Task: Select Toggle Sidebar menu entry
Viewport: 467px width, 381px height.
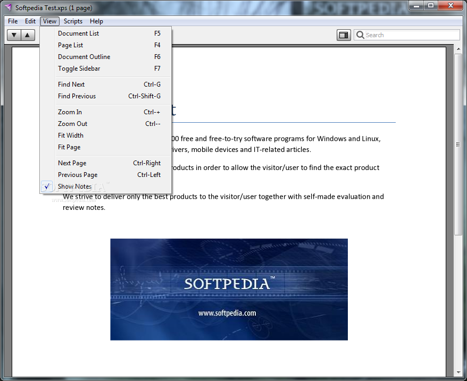Action: pyautogui.click(x=106, y=69)
